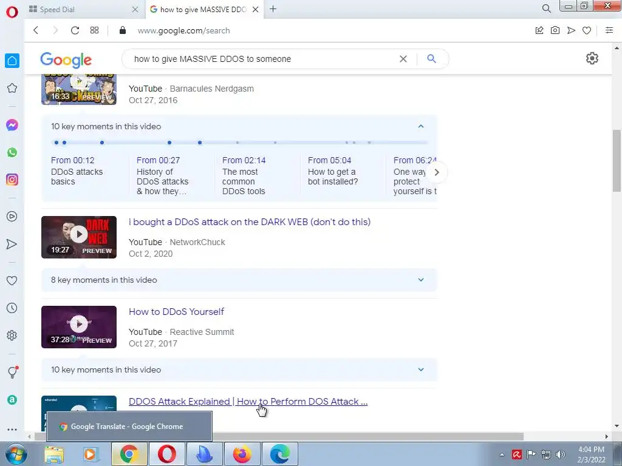Show next key moments with right arrow
The image size is (622, 466).
point(436,172)
